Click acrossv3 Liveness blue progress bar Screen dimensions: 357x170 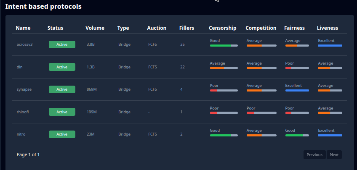330,46
